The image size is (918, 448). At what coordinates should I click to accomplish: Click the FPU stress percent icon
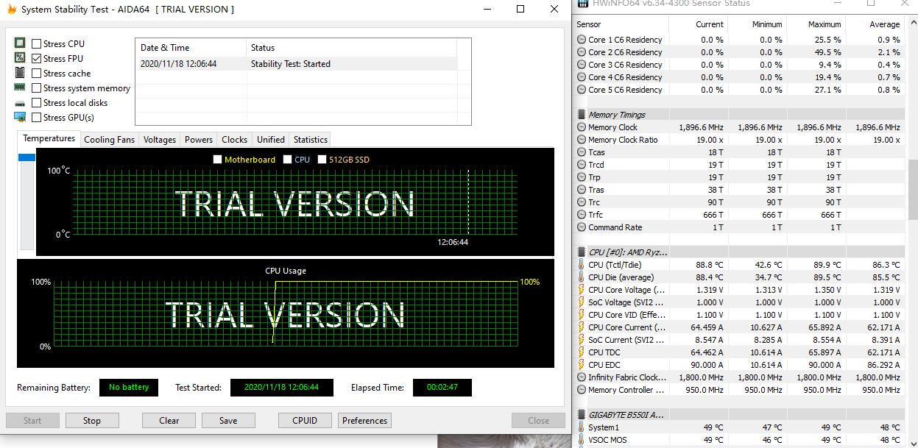[20, 58]
